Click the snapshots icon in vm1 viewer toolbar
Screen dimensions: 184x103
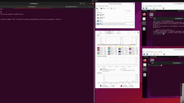point(163,8)
